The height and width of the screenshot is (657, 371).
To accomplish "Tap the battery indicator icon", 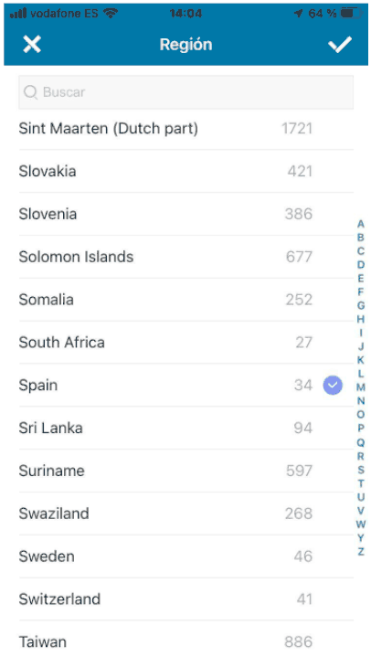I will 351,14.
